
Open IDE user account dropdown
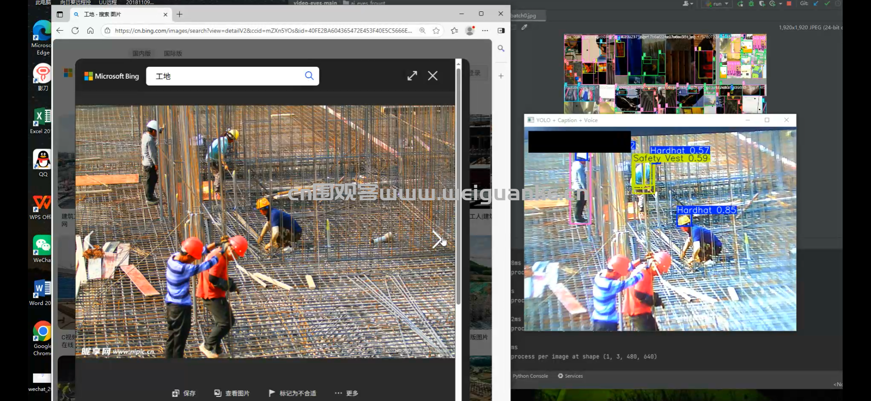688,4
